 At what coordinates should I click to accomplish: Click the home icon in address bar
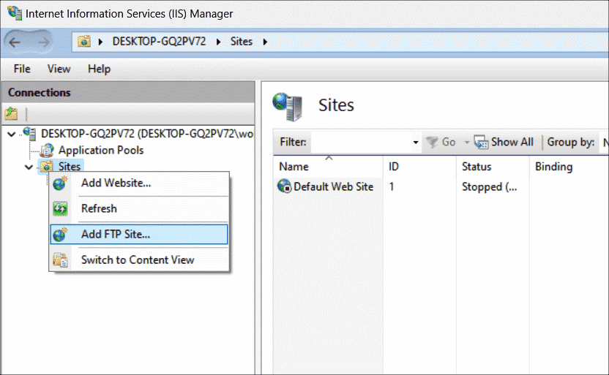84,41
